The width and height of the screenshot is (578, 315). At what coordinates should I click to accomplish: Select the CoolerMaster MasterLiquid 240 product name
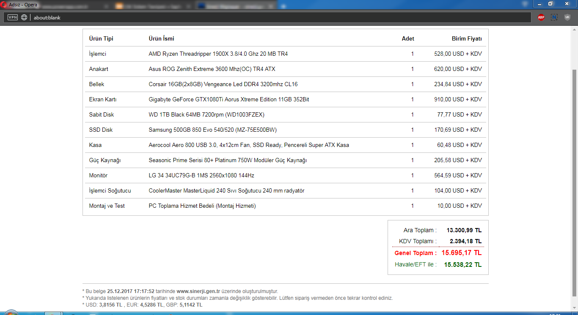coord(226,190)
